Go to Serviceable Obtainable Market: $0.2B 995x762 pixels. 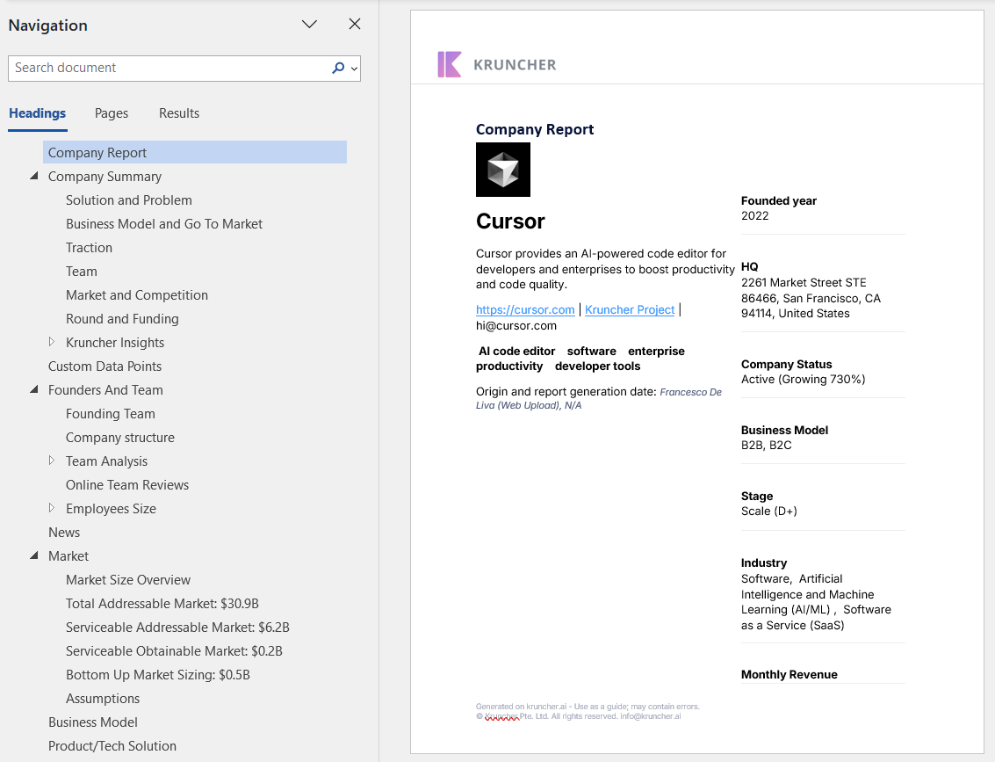174,651
